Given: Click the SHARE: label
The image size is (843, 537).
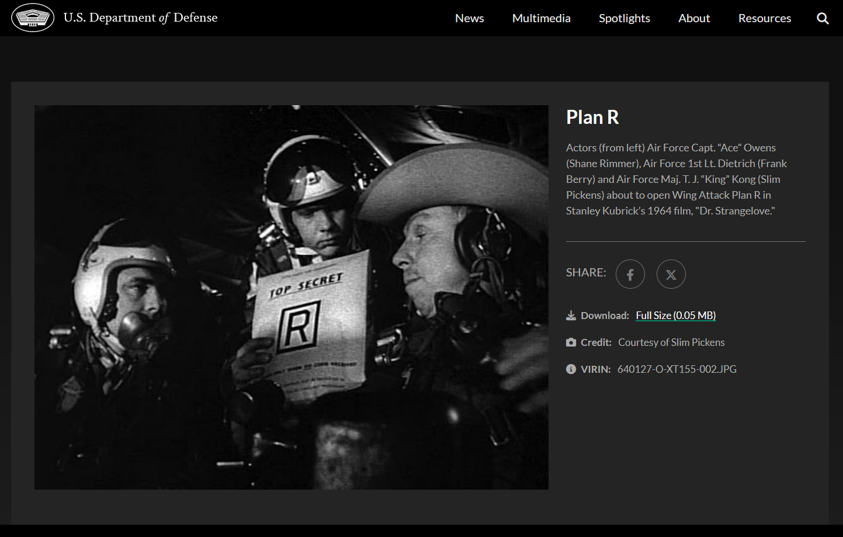Looking at the screenshot, I should [586, 272].
